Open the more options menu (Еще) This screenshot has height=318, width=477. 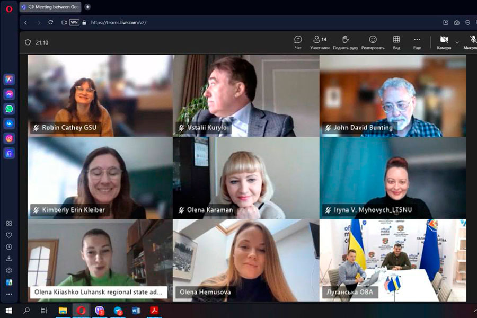[x=417, y=42]
